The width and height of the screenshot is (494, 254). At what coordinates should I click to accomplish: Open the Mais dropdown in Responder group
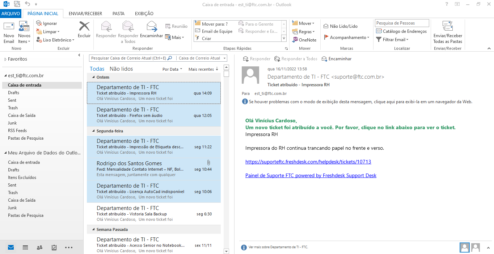tap(174, 37)
